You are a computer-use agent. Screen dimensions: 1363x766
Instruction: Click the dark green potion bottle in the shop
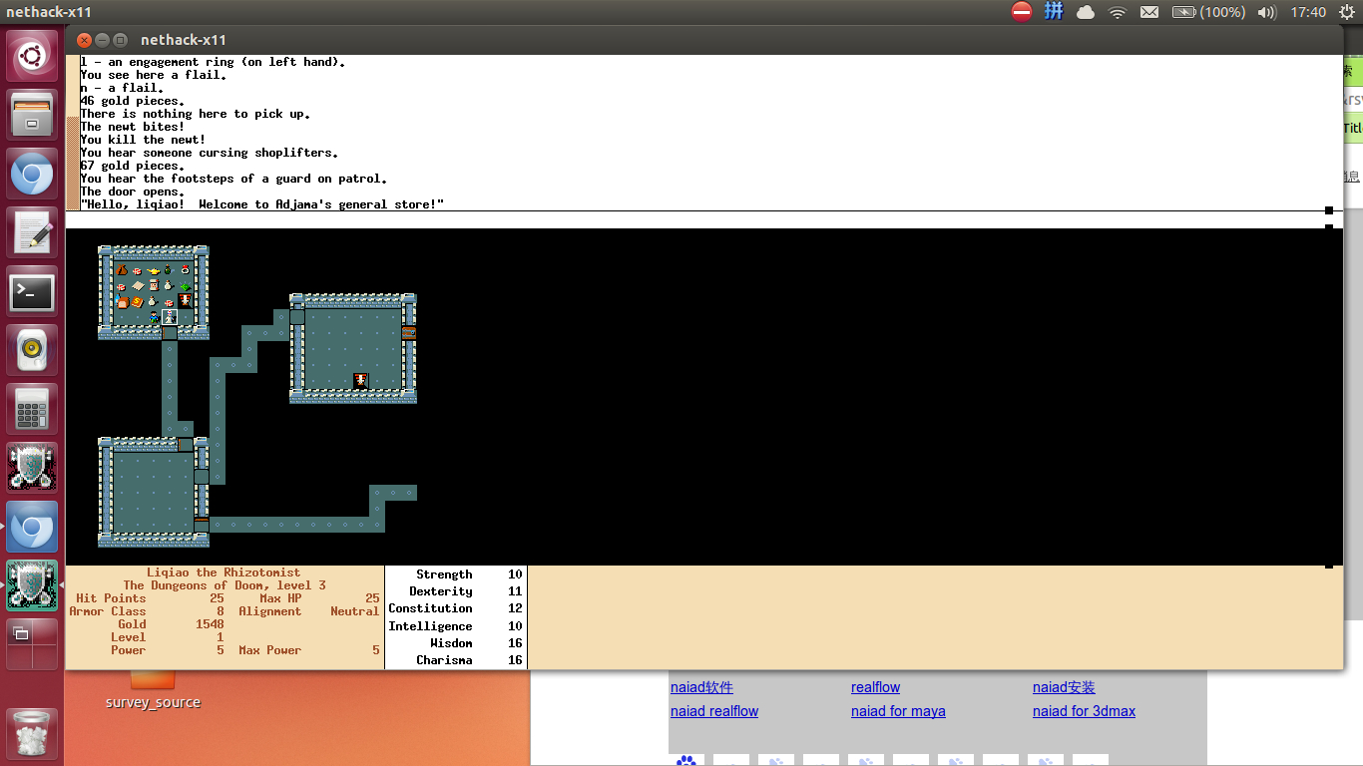tap(169, 269)
